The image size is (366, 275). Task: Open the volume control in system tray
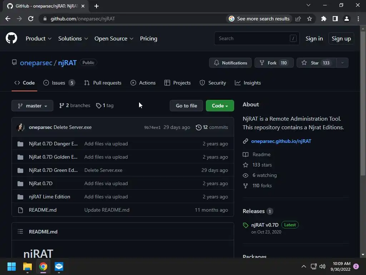click(322, 266)
